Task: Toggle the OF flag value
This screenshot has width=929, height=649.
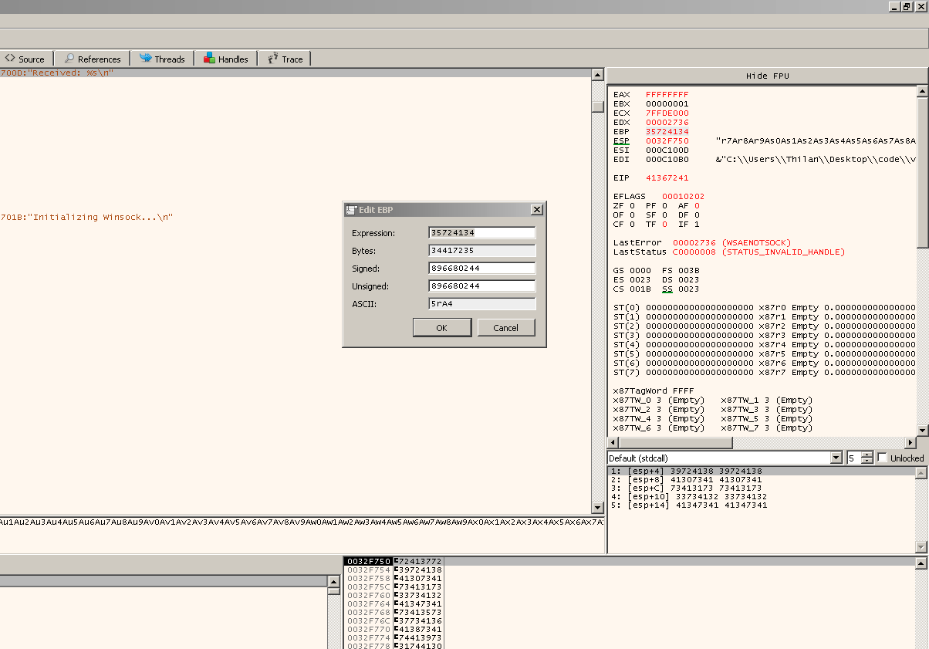Action: click(x=632, y=215)
